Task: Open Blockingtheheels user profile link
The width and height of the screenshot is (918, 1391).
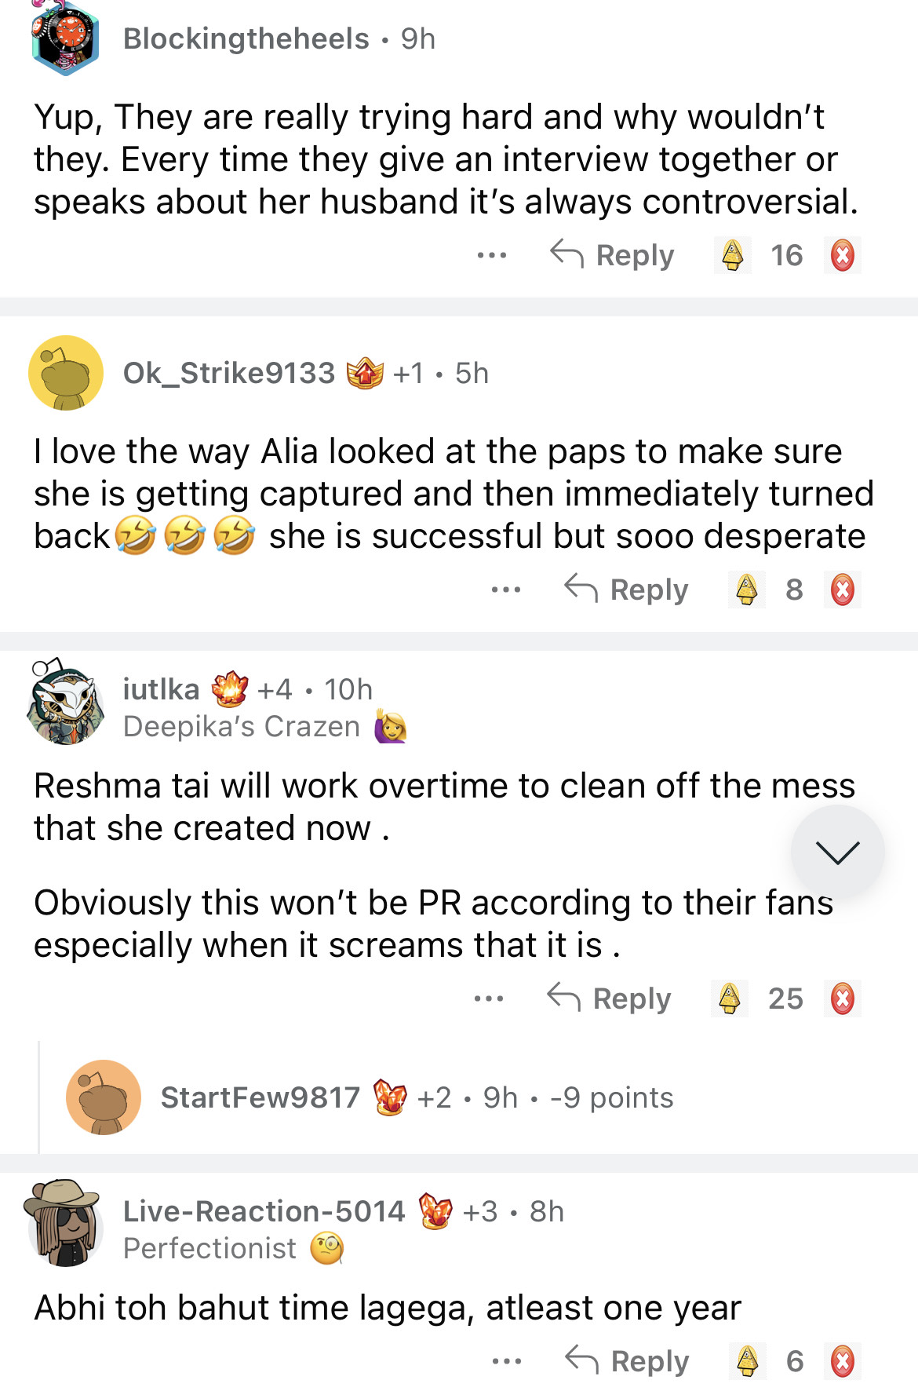Action: click(246, 38)
